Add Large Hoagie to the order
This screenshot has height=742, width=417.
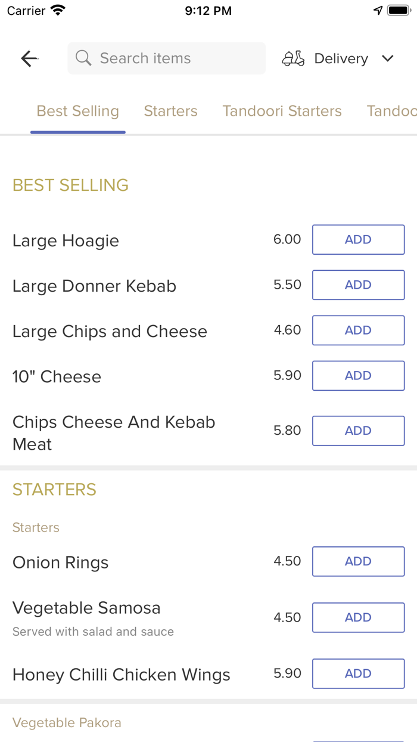click(358, 240)
